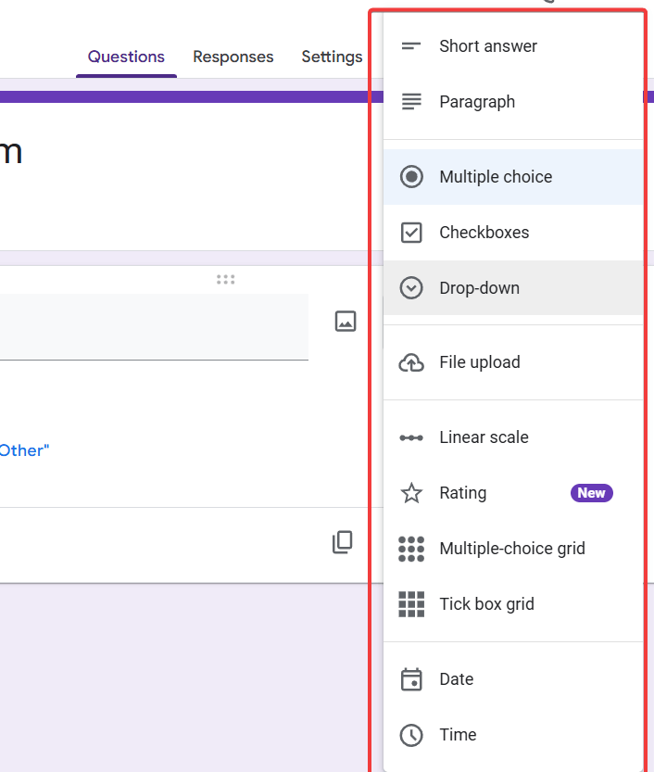Click the File upload cloud icon
The height and width of the screenshot is (772, 654).
(x=411, y=362)
